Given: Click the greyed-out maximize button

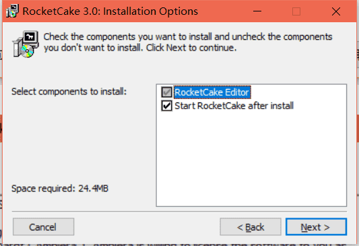Looking at the screenshot, I should pyautogui.click(x=296, y=11).
